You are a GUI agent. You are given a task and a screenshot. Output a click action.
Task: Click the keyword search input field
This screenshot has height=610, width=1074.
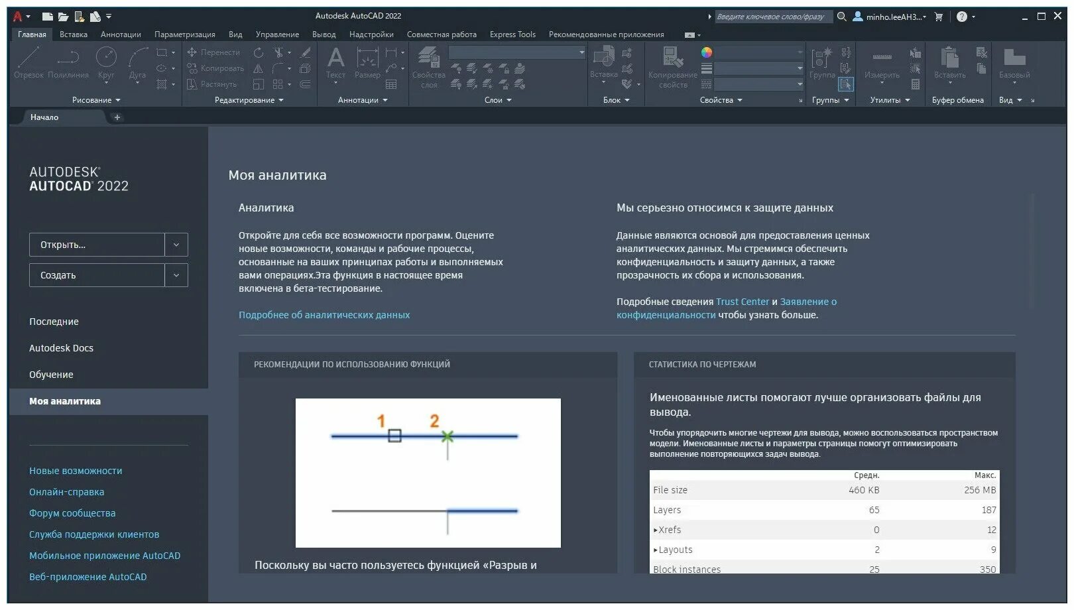[x=773, y=17]
